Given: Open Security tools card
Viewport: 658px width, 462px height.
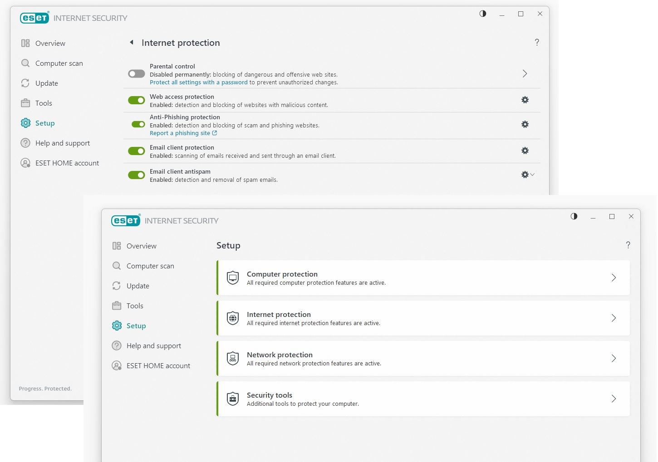Looking at the screenshot, I should pyautogui.click(x=423, y=399).
